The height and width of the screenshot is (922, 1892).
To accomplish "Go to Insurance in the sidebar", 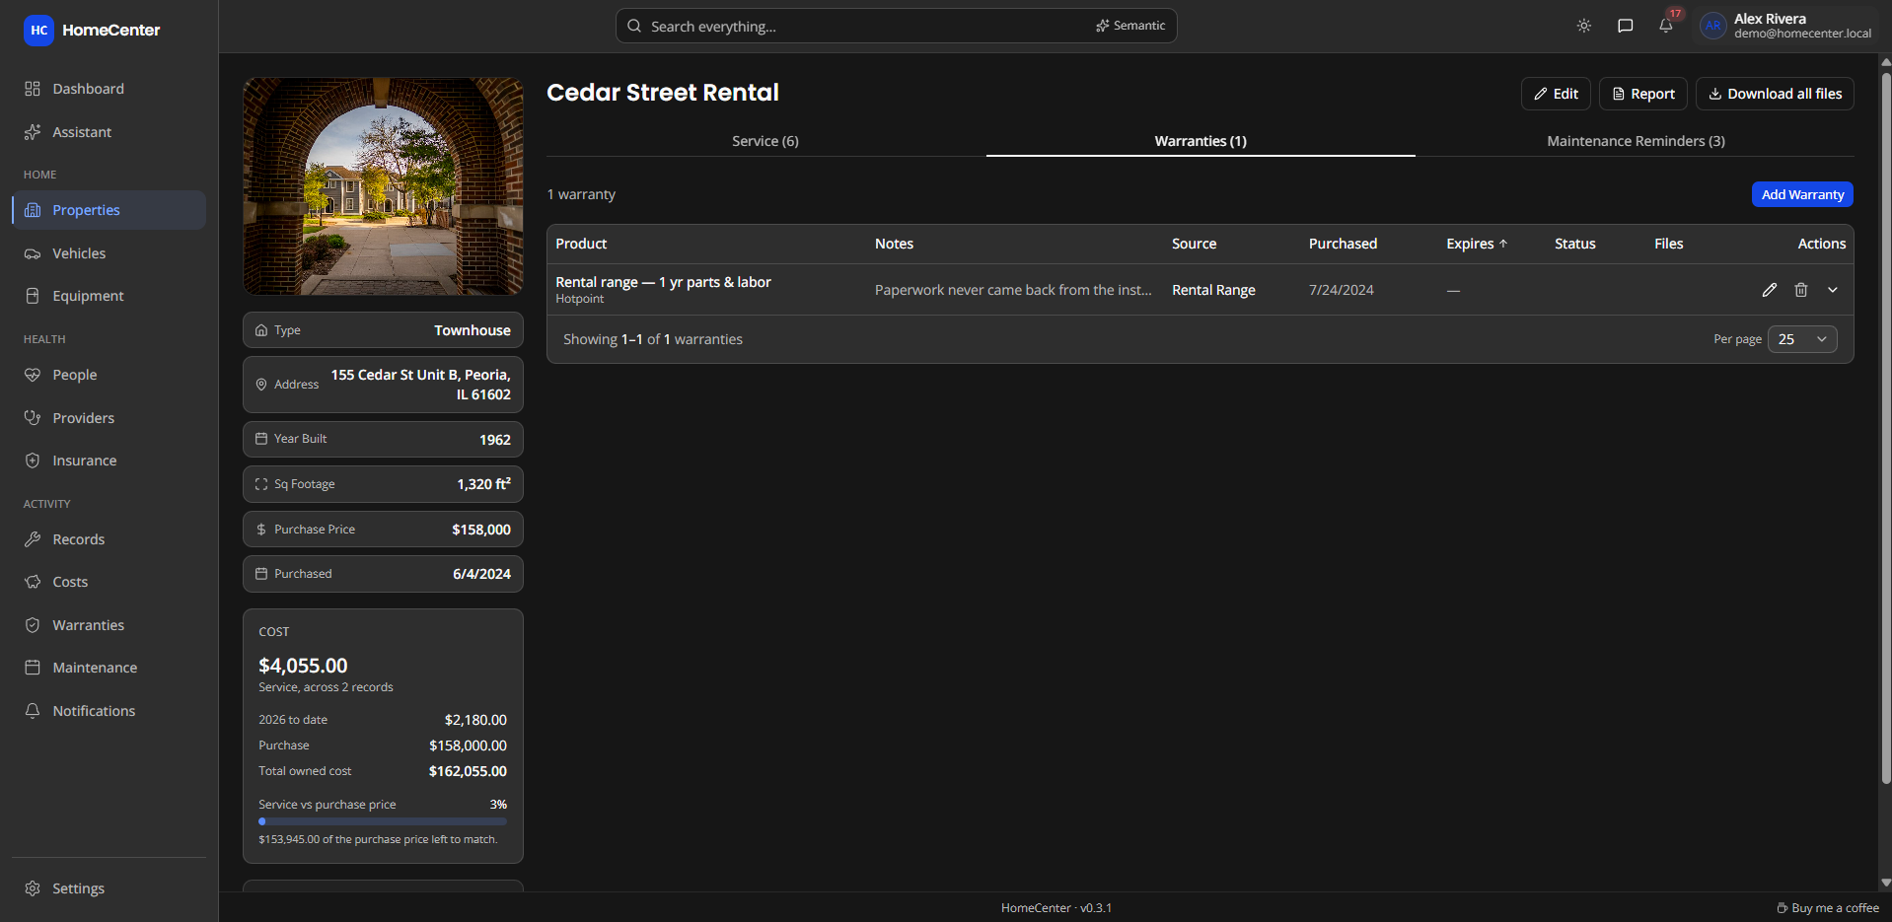I will click(109, 461).
